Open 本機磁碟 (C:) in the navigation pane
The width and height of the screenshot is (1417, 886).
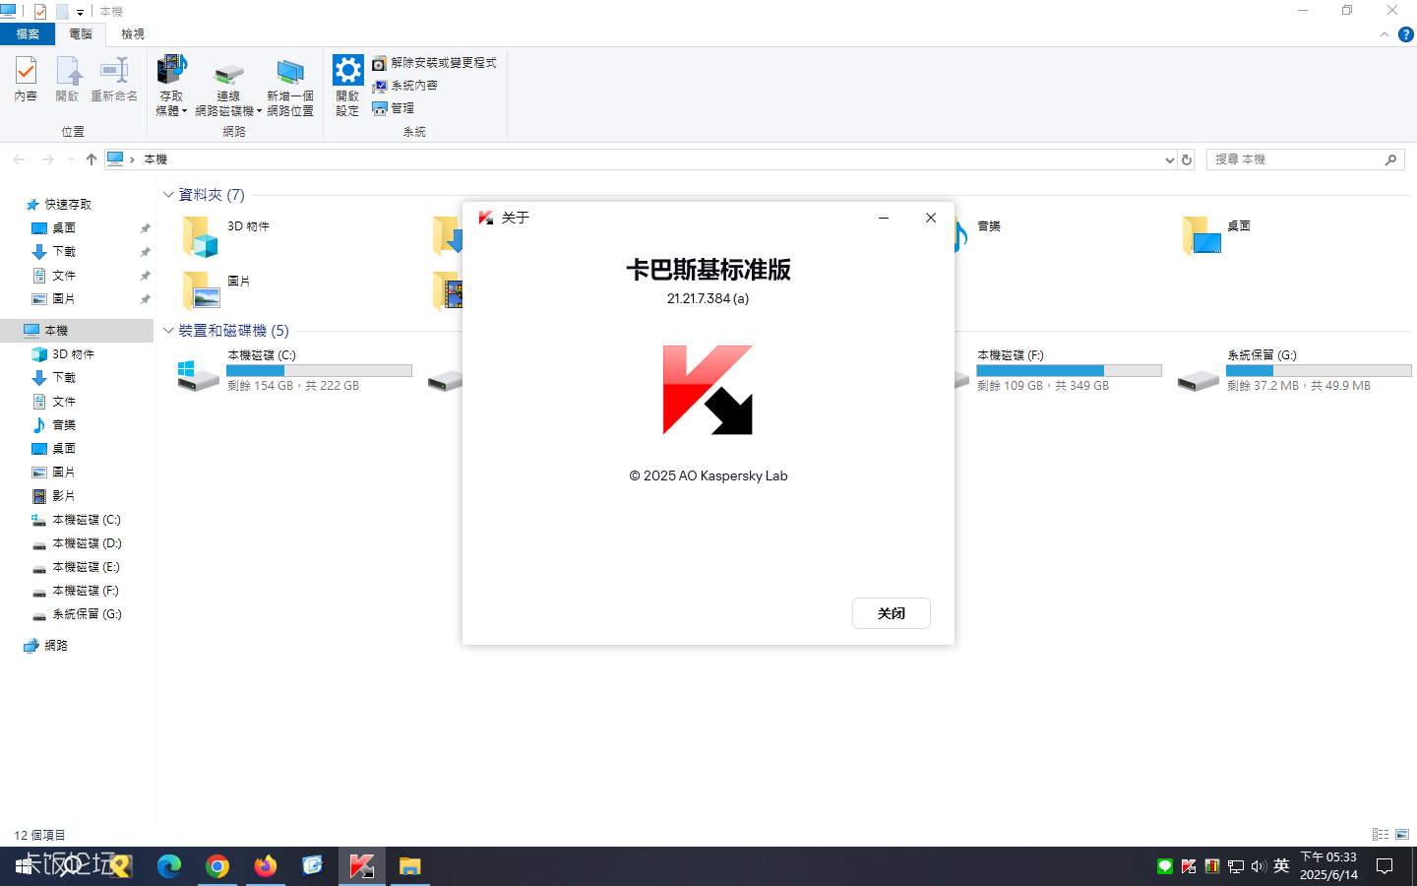(77, 520)
